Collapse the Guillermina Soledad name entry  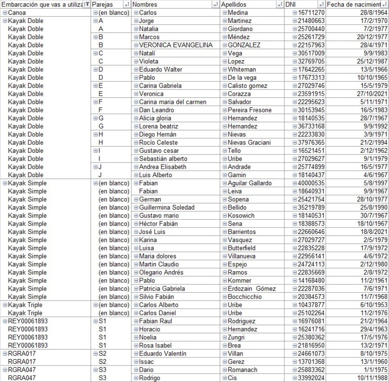click(x=136, y=207)
